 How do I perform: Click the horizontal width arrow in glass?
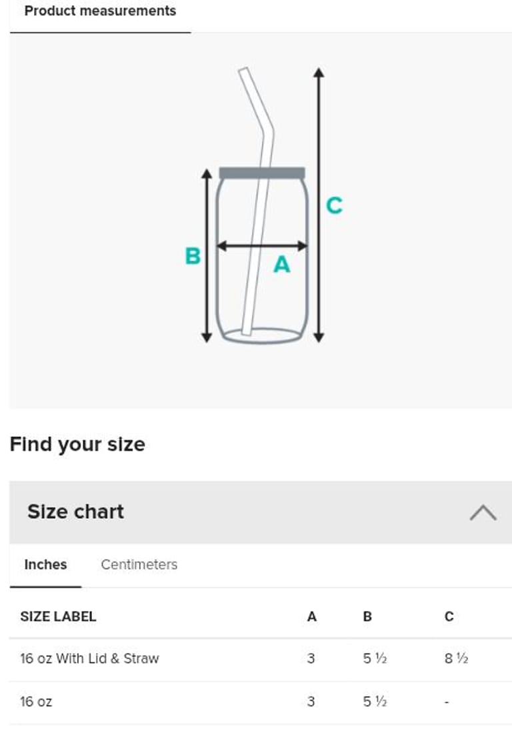(x=262, y=246)
